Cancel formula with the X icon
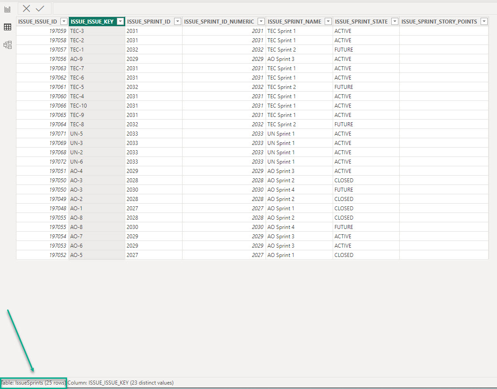This screenshot has width=497, height=389. [27, 8]
